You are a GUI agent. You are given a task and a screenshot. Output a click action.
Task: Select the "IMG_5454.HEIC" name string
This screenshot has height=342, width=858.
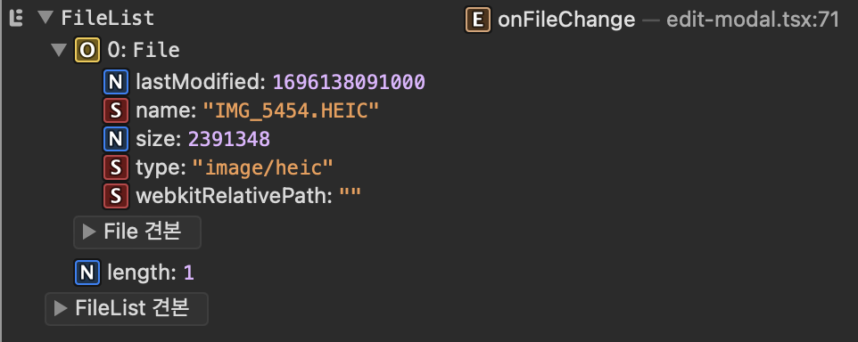click(x=291, y=111)
